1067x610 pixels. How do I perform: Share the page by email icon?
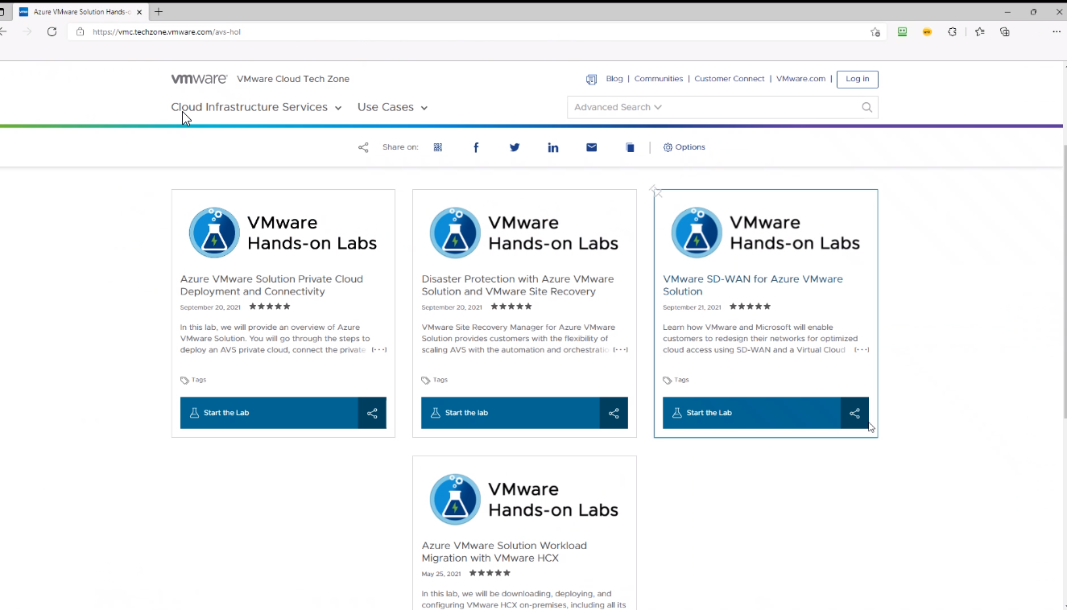(592, 147)
